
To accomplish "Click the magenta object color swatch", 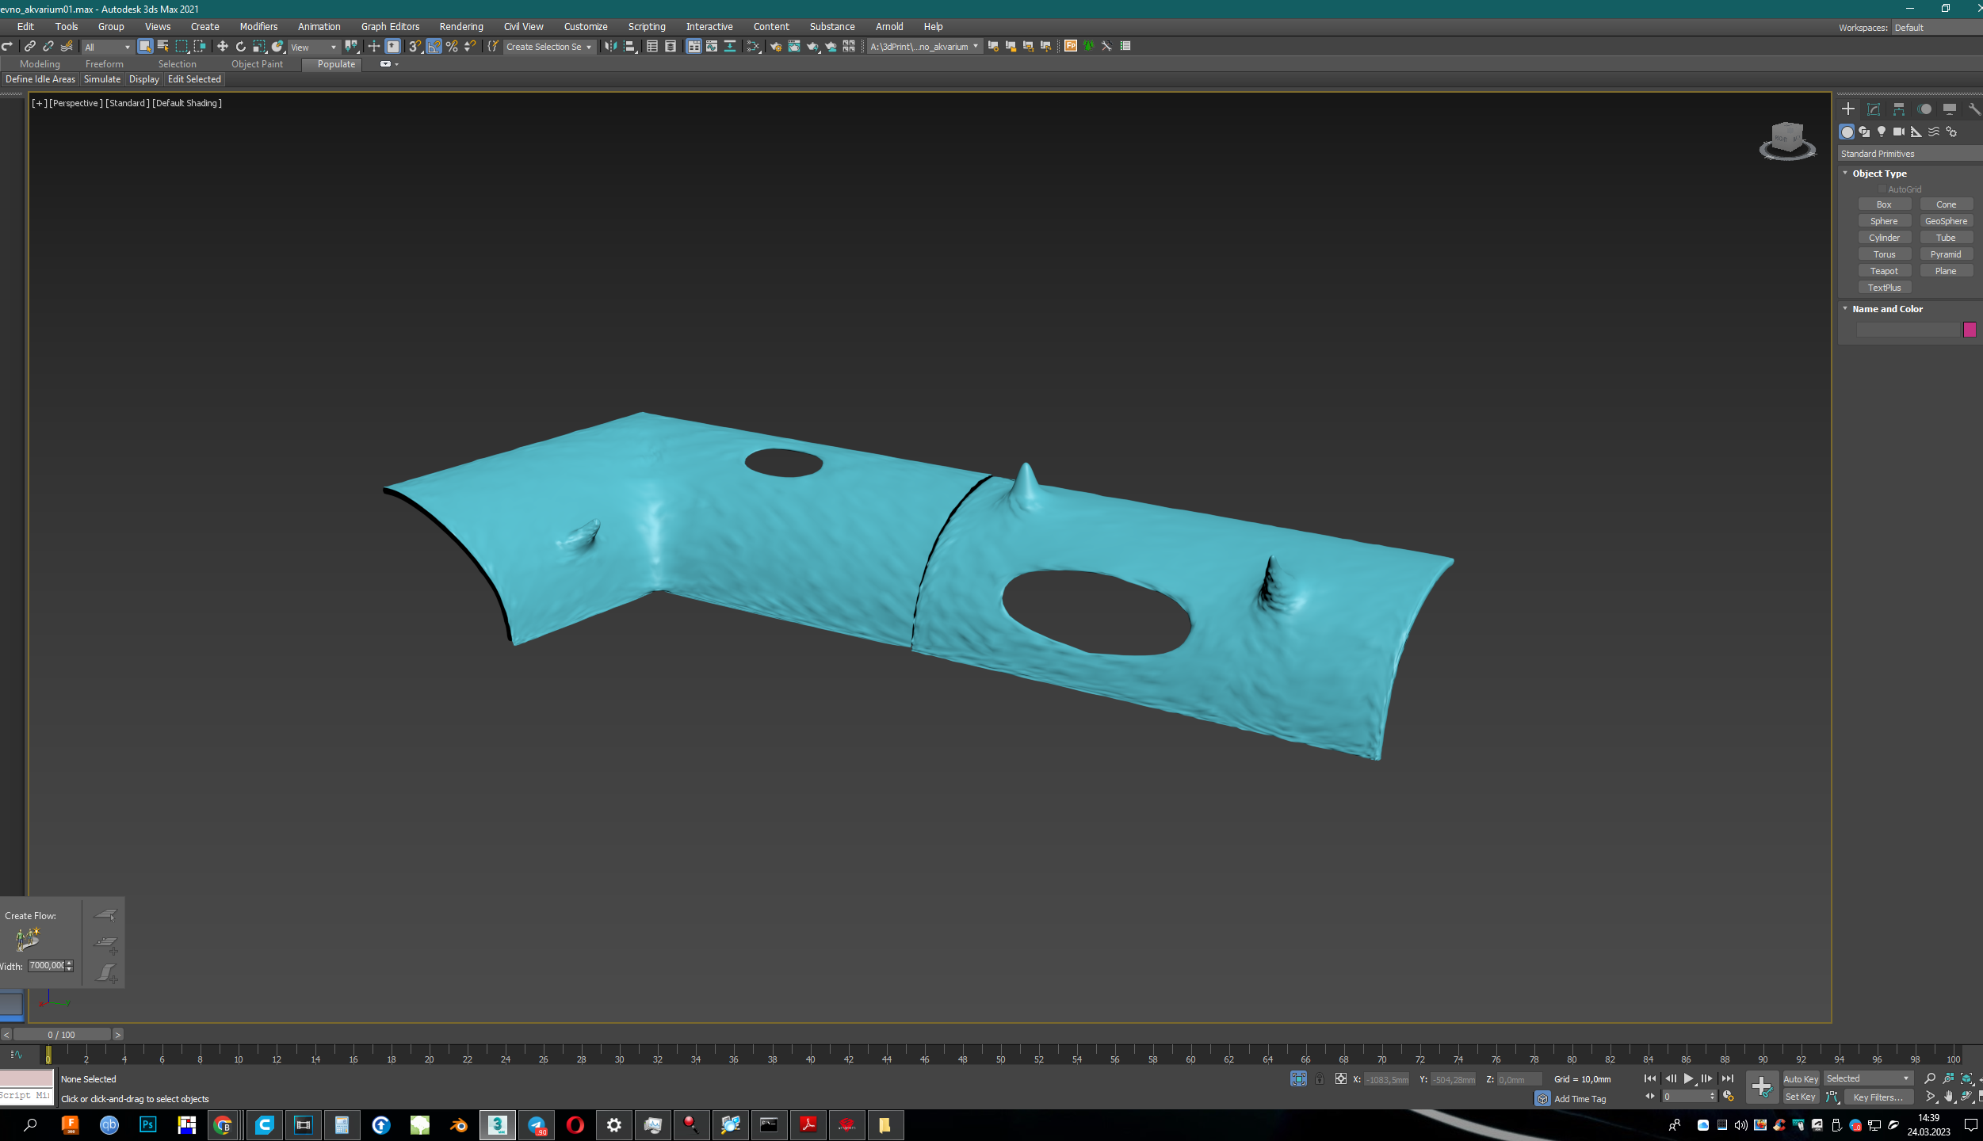I will 1969,330.
